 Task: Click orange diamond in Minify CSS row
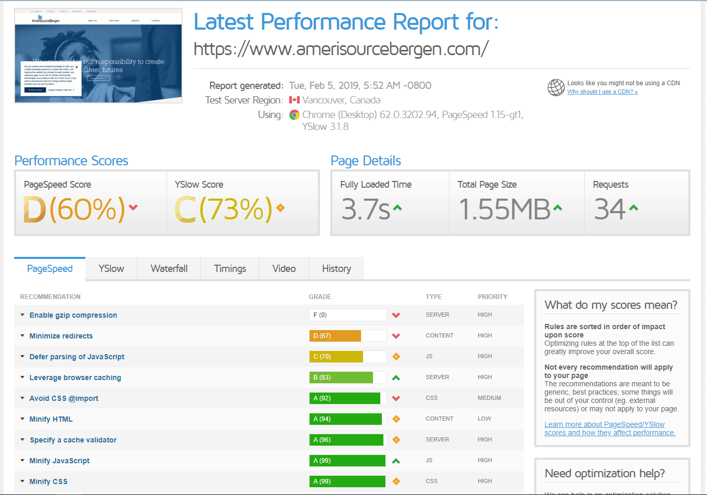[x=396, y=481]
